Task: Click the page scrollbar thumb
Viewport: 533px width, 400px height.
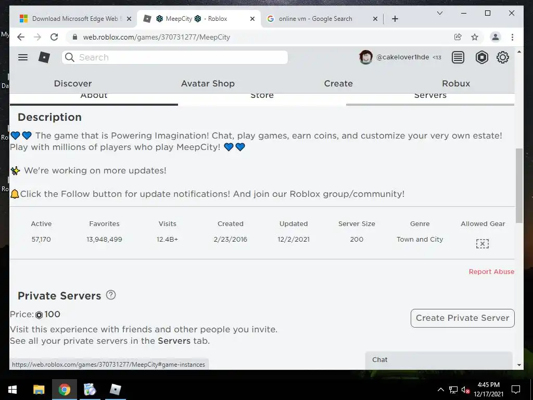Action: click(519, 185)
